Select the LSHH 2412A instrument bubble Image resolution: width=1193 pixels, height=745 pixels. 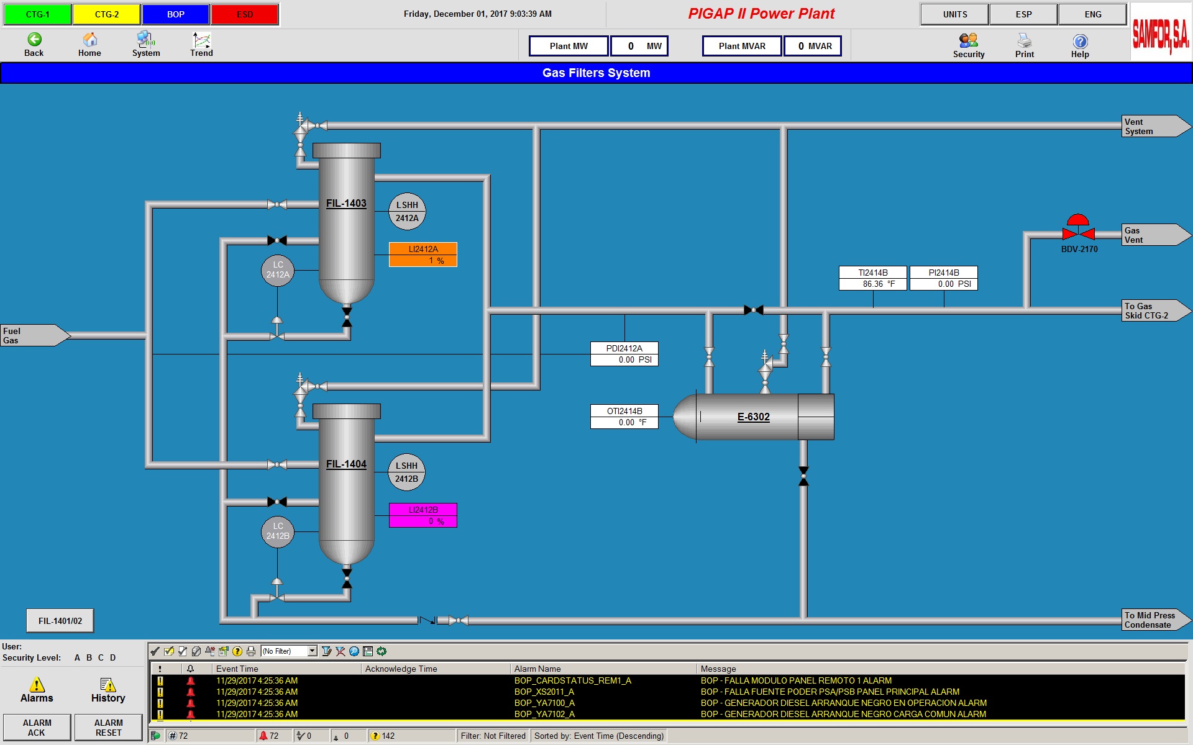click(407, 211)
